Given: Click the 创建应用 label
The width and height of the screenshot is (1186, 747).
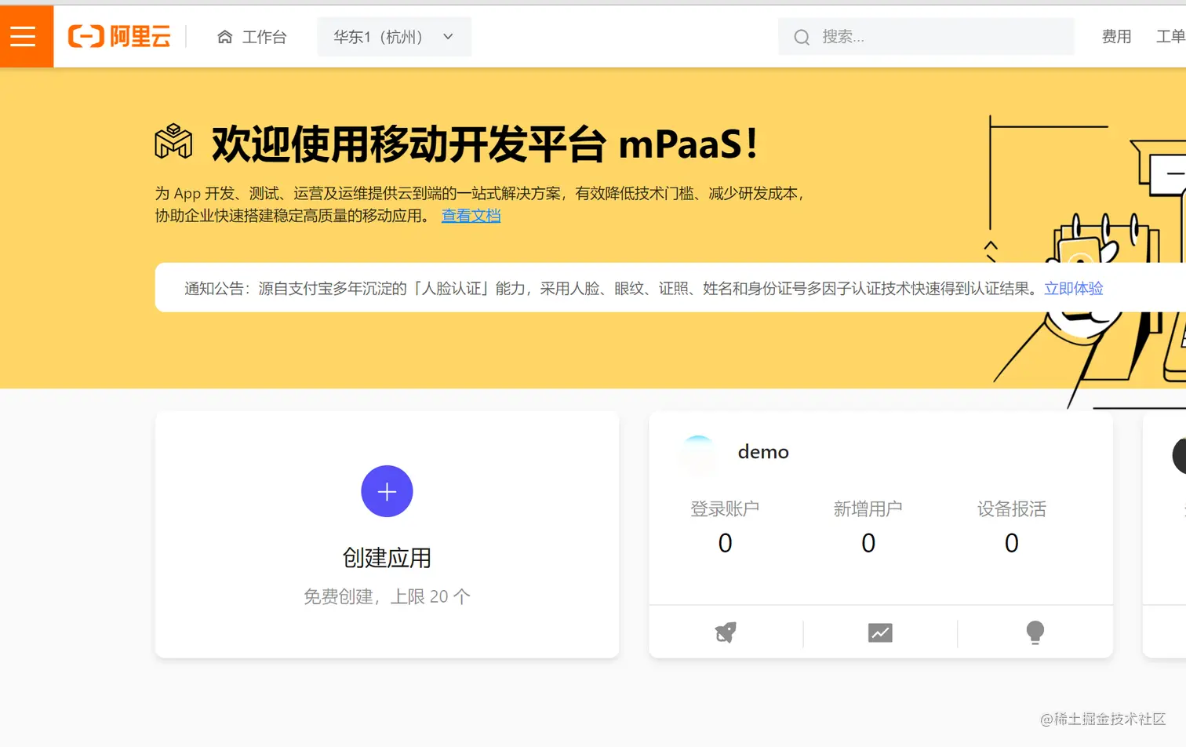Looking at the screenshot, I should 387,558.
